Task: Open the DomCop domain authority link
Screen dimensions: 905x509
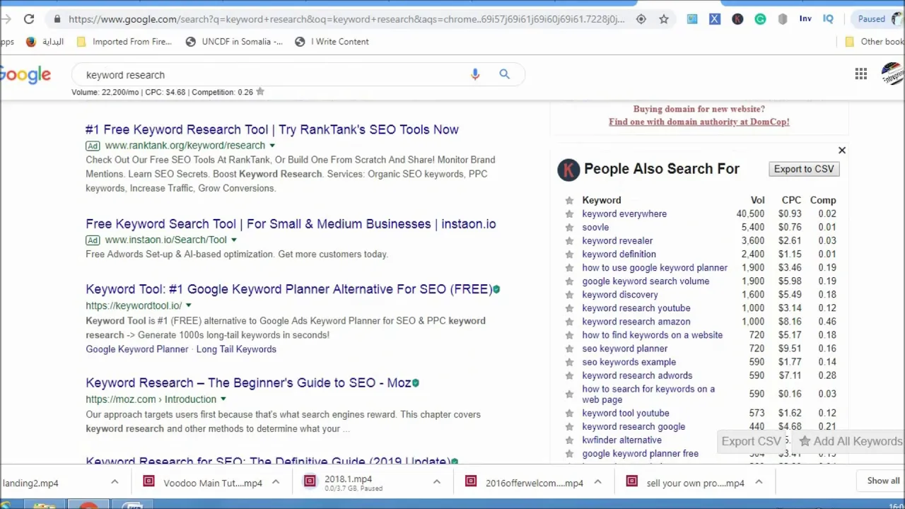Action: pos(699,122)
